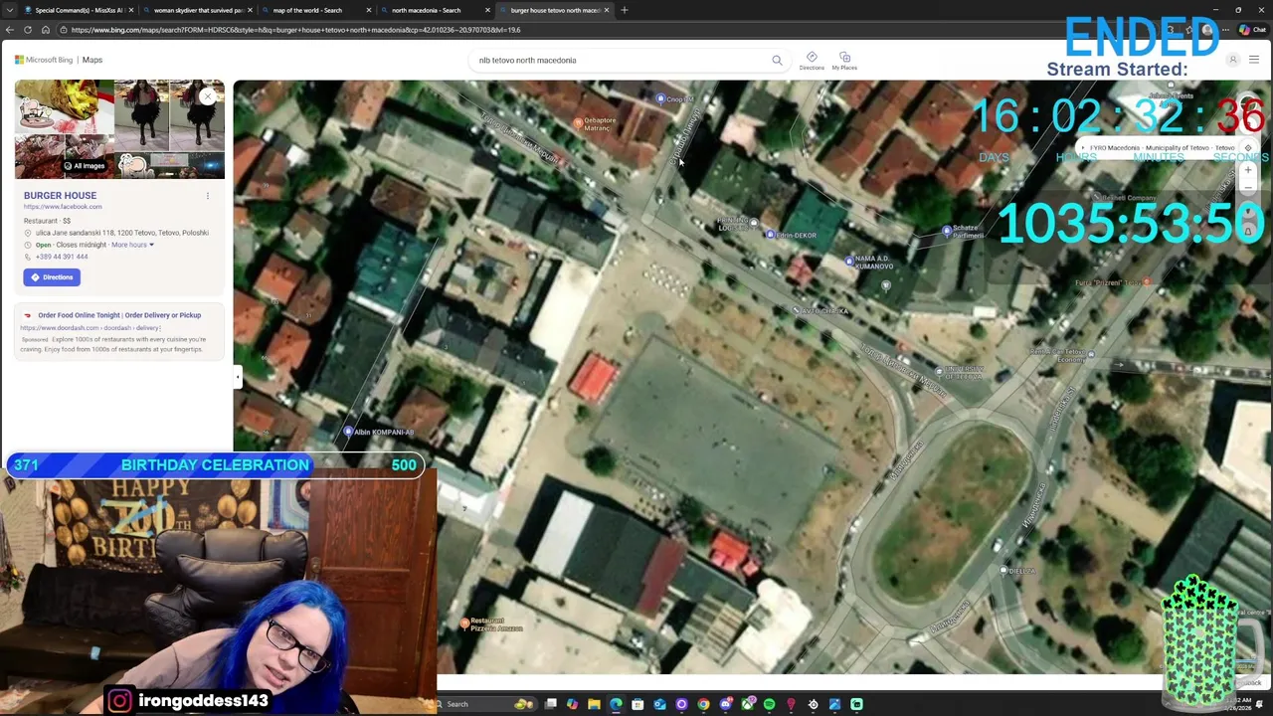The height and width of the screenshot is (716, 1273).
Task: Open Microsoft Edge taskbar icon
Action: pyautogui.click(x=616, y=704)
